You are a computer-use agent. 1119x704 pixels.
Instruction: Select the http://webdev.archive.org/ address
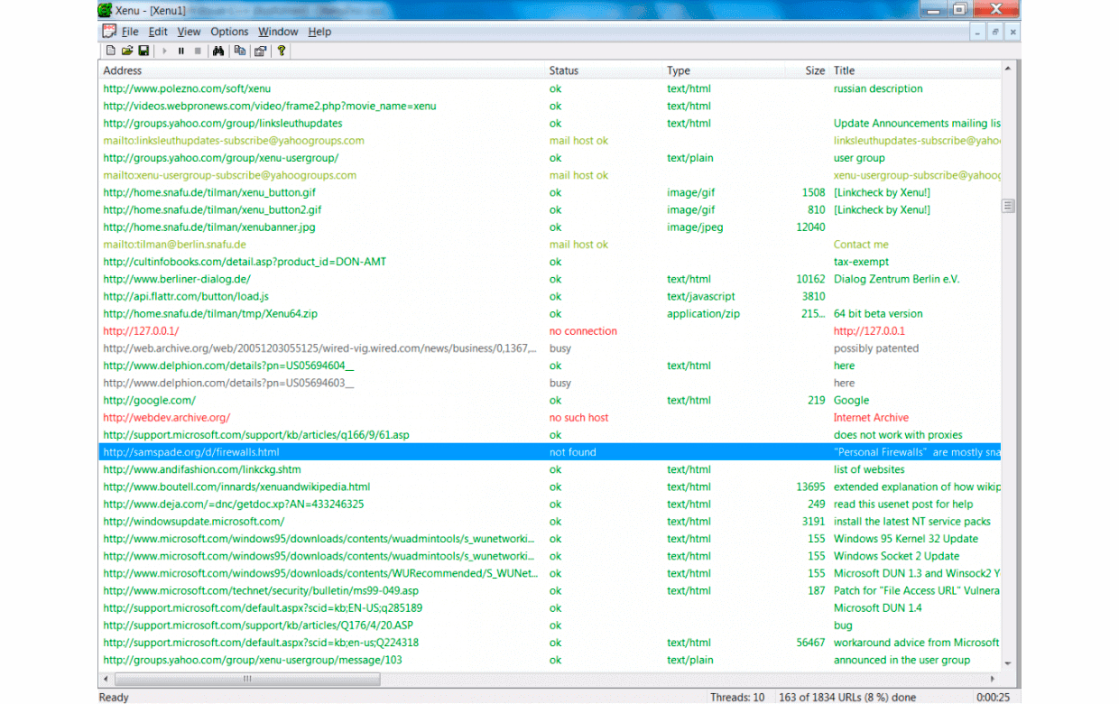pyautogui.click(x=166, y=418)
